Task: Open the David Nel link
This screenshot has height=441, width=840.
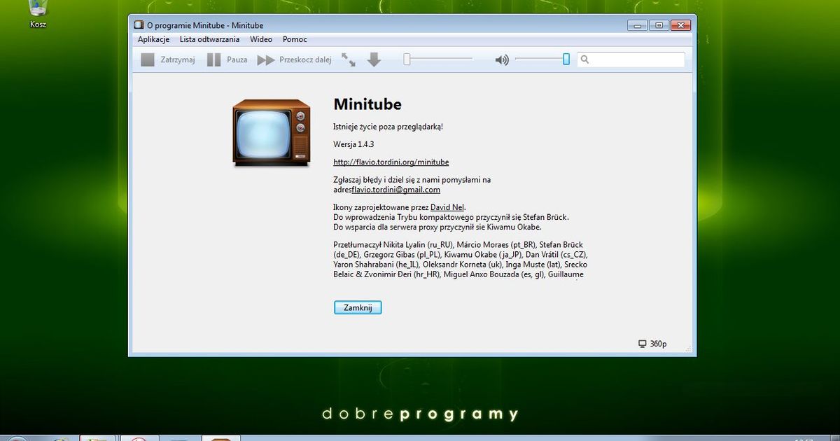Action: tap(447, 207)
